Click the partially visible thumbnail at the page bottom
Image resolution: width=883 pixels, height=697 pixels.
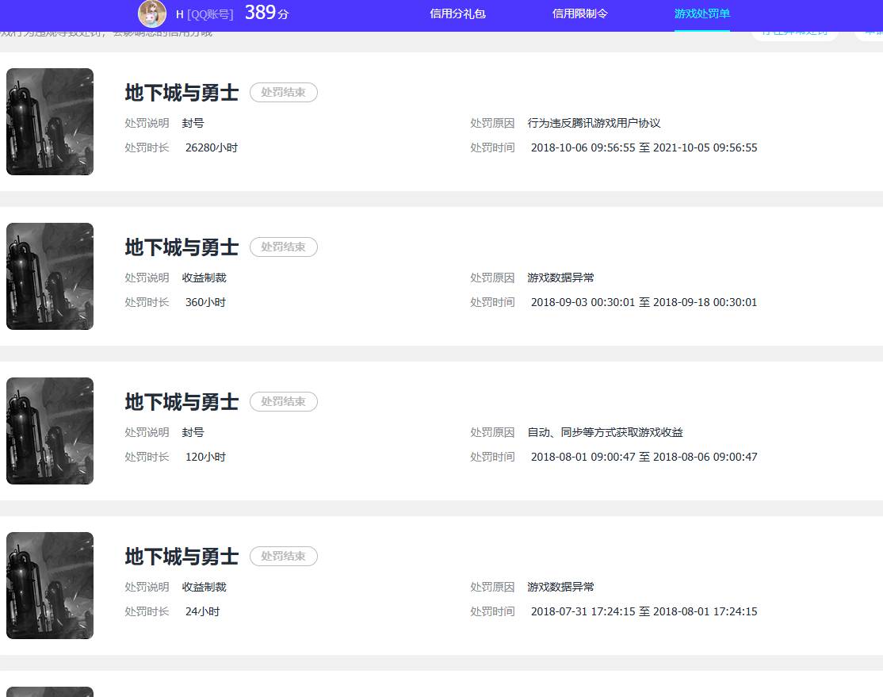point(49,692)
